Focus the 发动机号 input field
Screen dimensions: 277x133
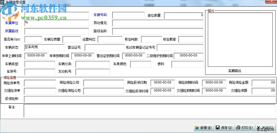(93, 72)
